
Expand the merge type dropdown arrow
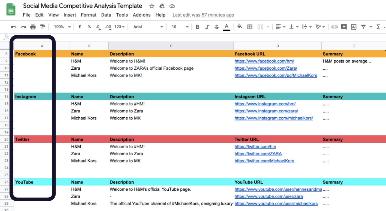[x=268, y=27]
